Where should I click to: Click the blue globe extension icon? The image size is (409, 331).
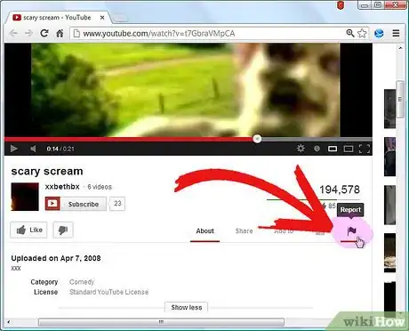(379, 33)
